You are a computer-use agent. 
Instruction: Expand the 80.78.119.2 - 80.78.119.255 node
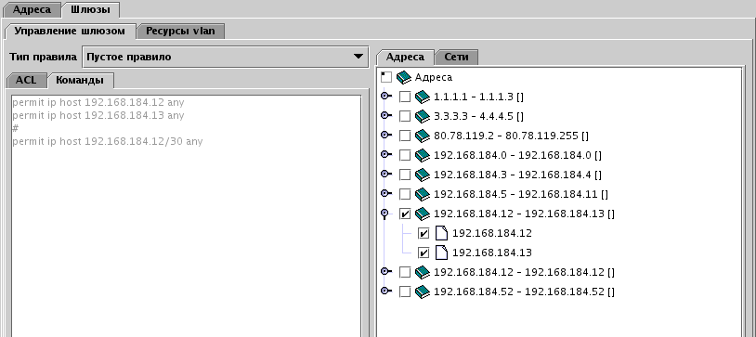[x=386, y=136]
